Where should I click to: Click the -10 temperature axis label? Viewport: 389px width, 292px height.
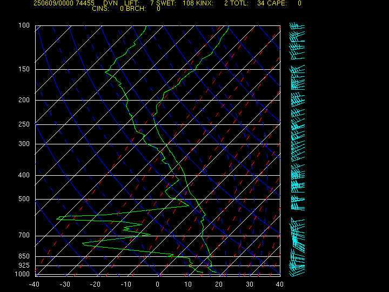(126, 284)
